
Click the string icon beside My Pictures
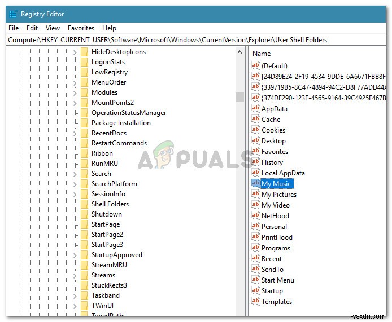click(255, 194)
